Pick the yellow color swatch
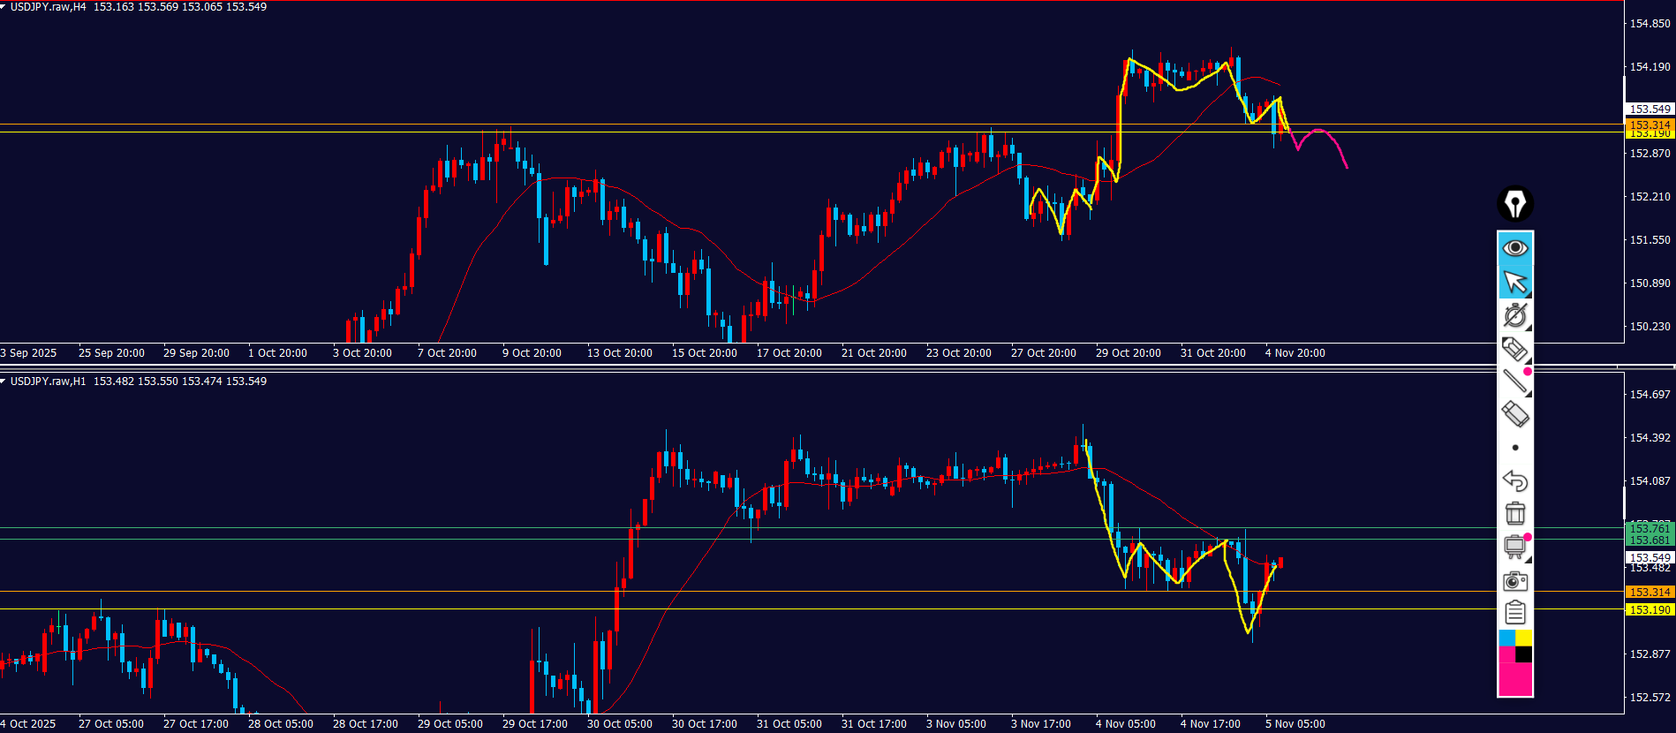This screenshot has height=733, width=1676. pyautogui.click(x=1524, y=638)
